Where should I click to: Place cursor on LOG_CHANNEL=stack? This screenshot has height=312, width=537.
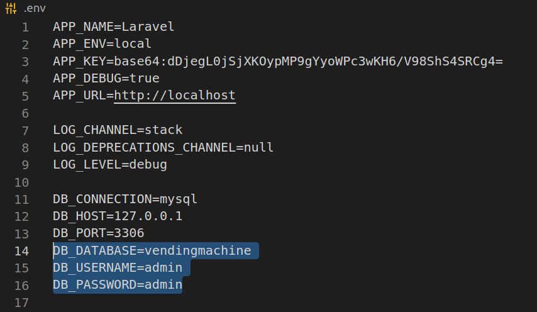(x=118, y=130)
